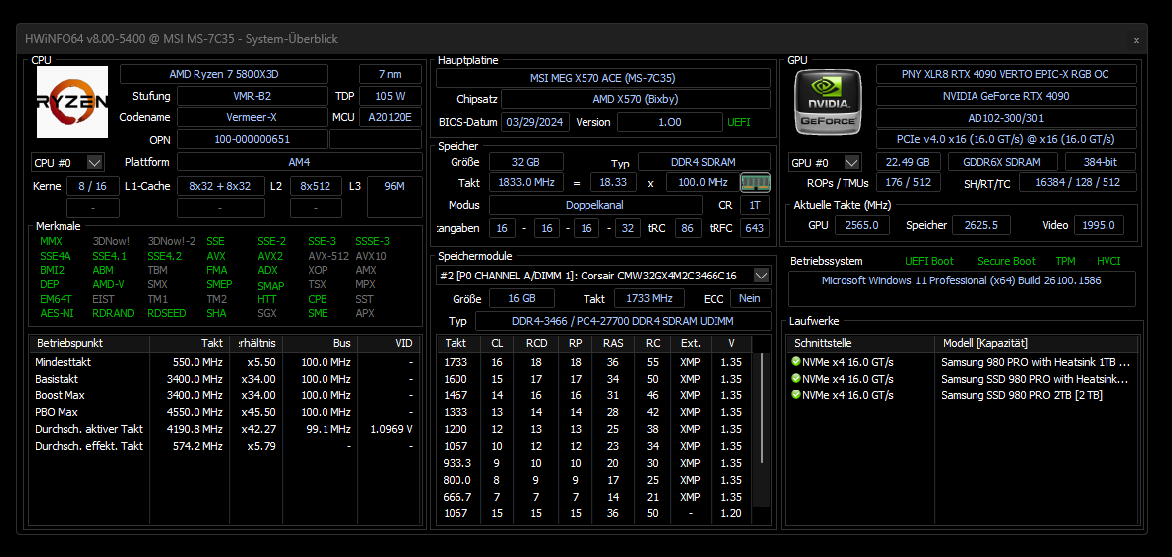Close the System-Überblick window
Screen dimensions: 1172x557
coord(1136,40)
